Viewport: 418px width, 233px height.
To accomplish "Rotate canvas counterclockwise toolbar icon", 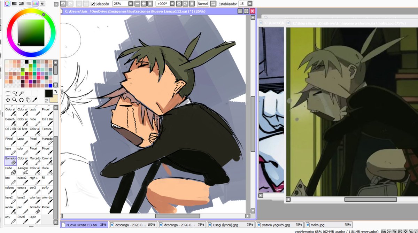I will pyautogui.click(x=178, y=3).
